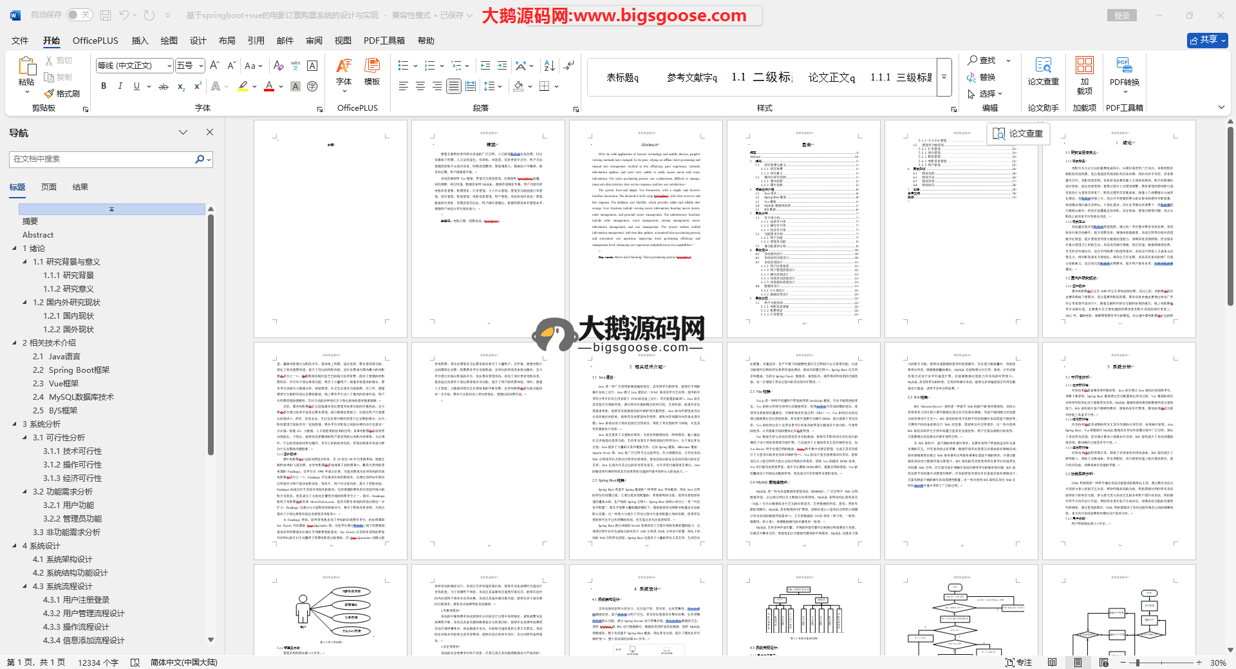Switch to the 页面 tab in navigation pane
The height and width of the screenshot is (669, 1236).
49,187
